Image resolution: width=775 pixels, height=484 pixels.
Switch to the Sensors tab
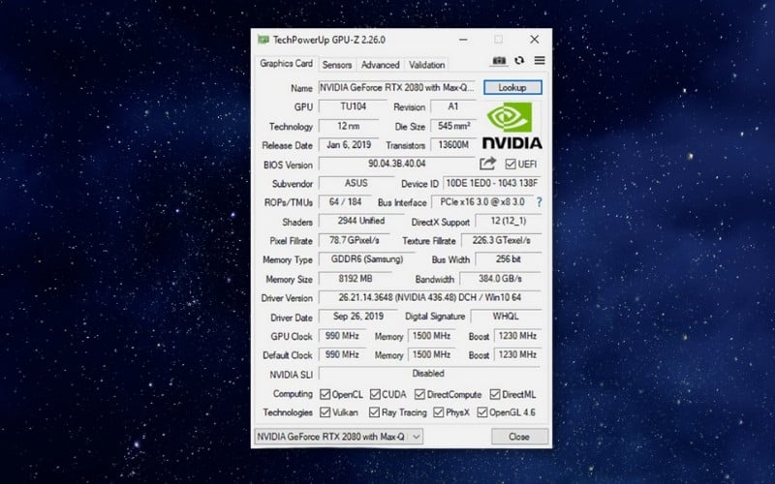[337, 65]
